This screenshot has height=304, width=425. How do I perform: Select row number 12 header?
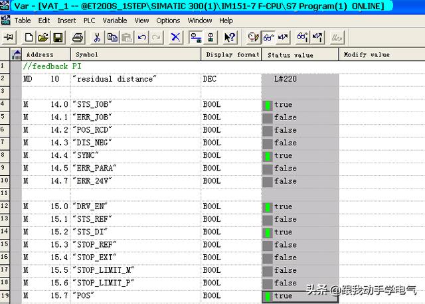tap(5, 206)
